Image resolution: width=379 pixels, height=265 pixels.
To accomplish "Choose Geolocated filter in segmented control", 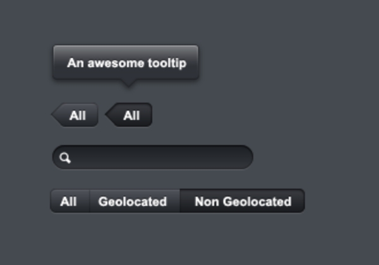I will pos(133,202).
